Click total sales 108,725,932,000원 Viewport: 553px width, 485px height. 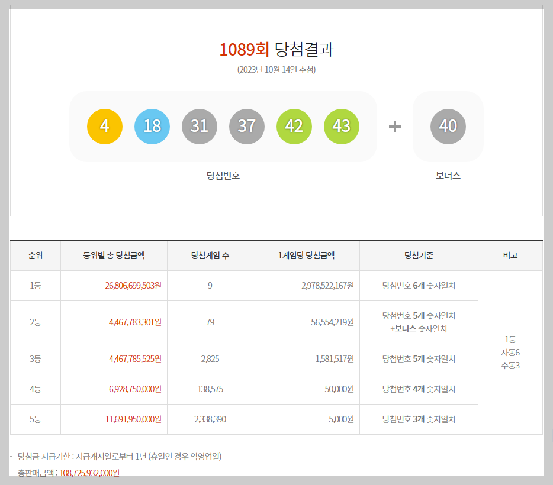(x=89, y=473)
